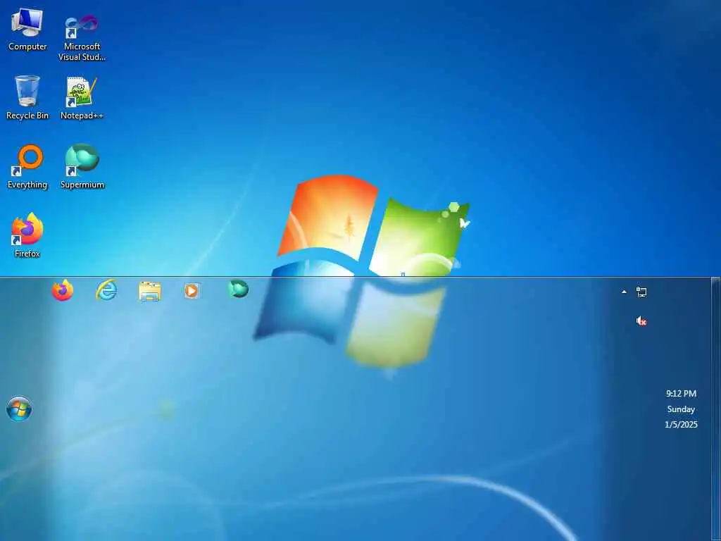Click the muted volume tray icon
Image resolution: width=721 pixels, height=541 pixels.
641,321
